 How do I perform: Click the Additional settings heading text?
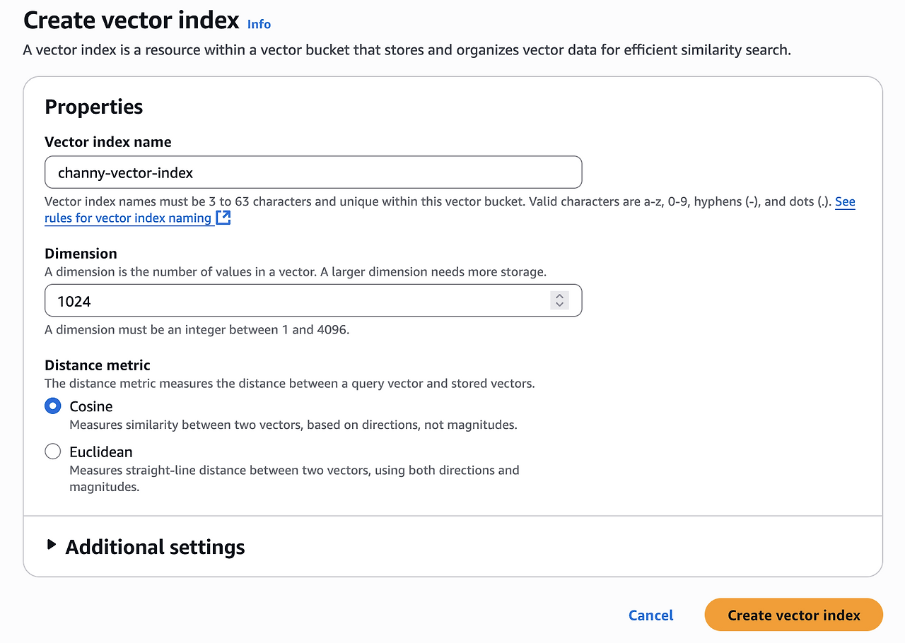pyautogui.click(x=155, y=547)
